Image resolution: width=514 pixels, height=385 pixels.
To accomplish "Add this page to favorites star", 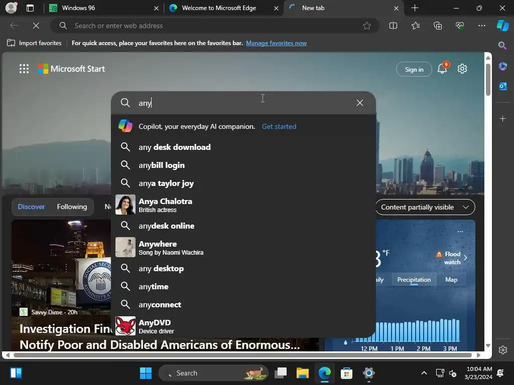I will coord(367,26).
